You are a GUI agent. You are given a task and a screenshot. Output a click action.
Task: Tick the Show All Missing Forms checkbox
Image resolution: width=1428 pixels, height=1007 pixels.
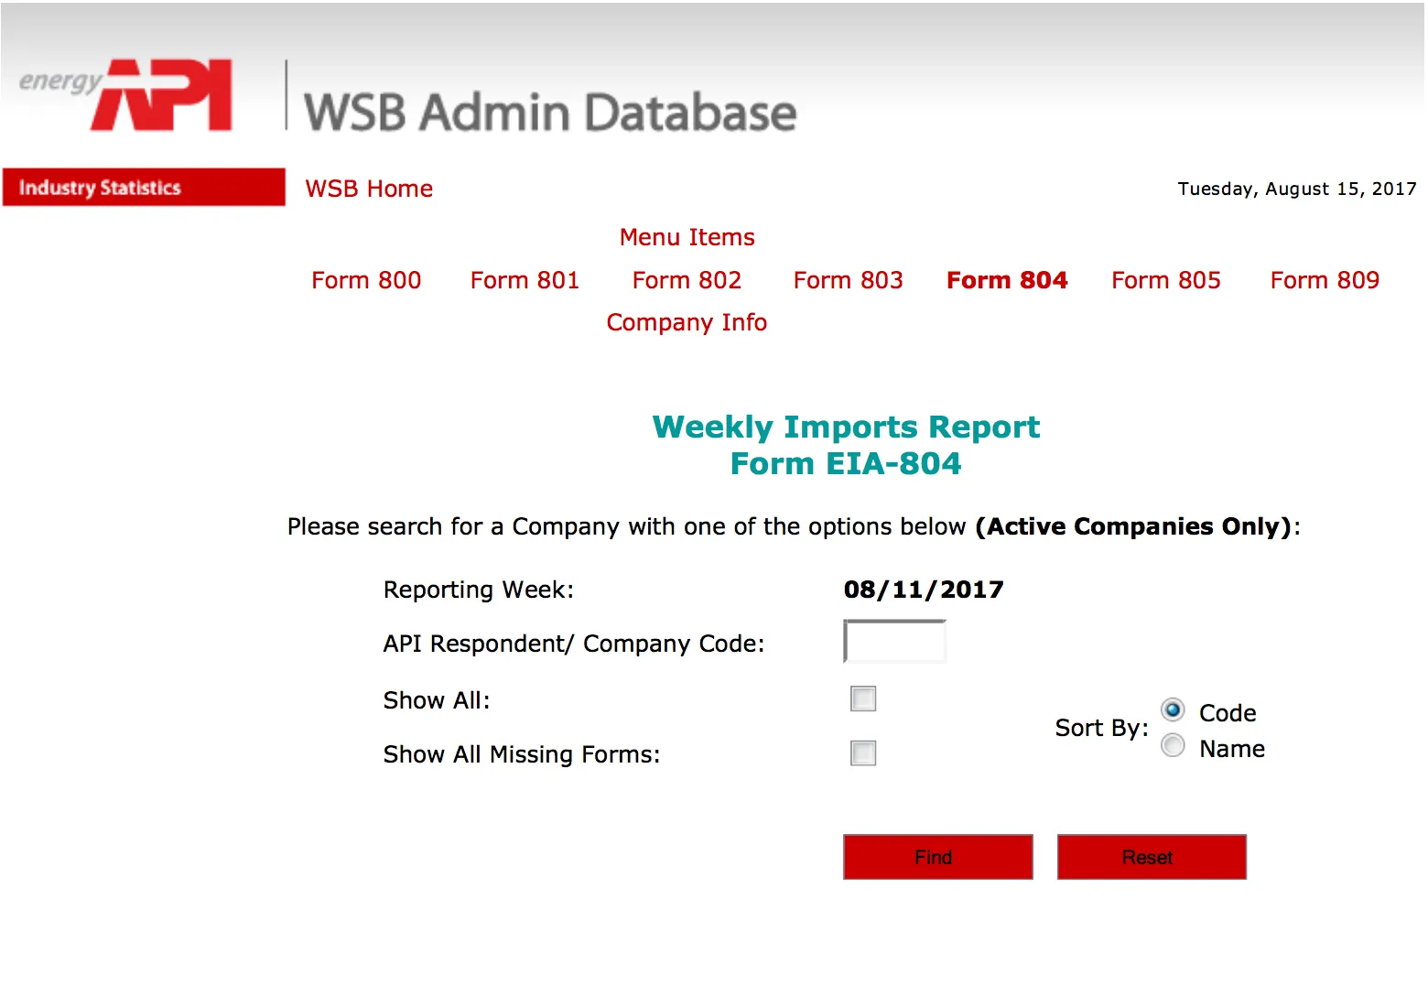coord(863,753)
